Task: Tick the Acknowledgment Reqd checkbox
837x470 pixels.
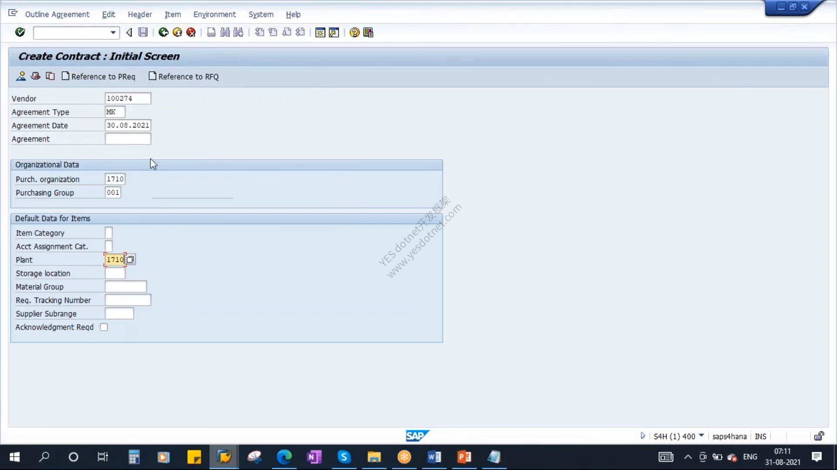Action: pos(104,327)
